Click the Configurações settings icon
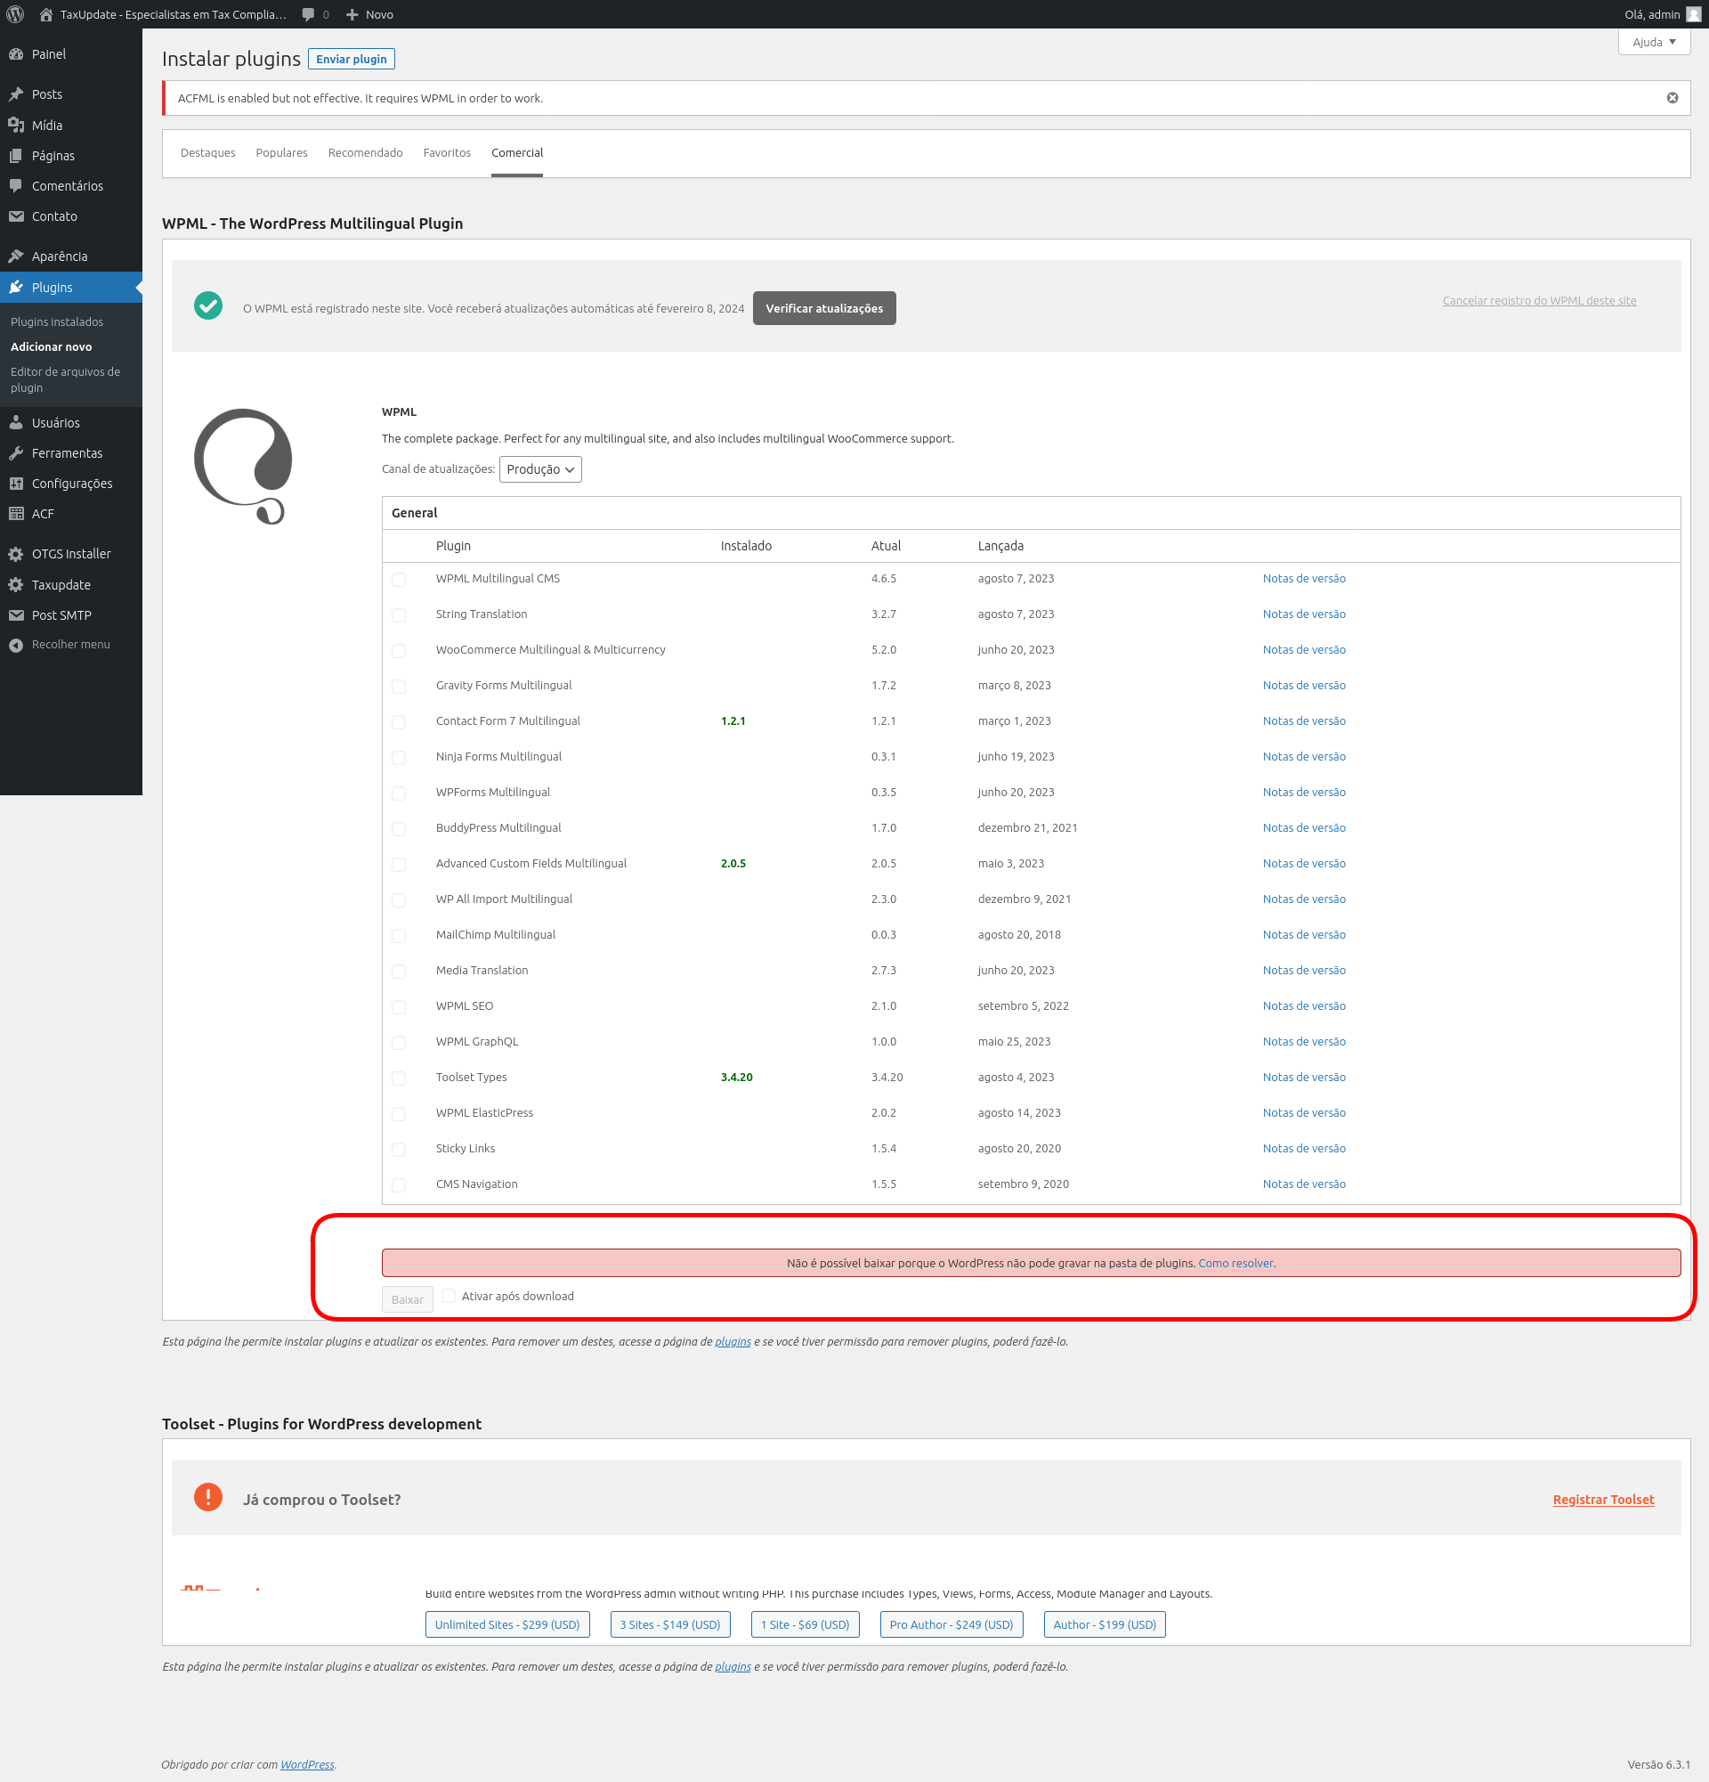 tap(16, 484)
